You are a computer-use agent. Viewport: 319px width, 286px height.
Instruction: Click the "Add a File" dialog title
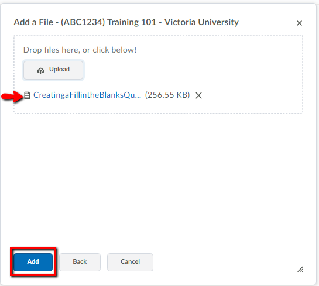pos(33,22)
